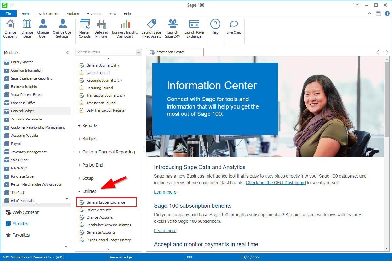Open the Favorites star section
392x261 pixels.
tap(18, 235)
